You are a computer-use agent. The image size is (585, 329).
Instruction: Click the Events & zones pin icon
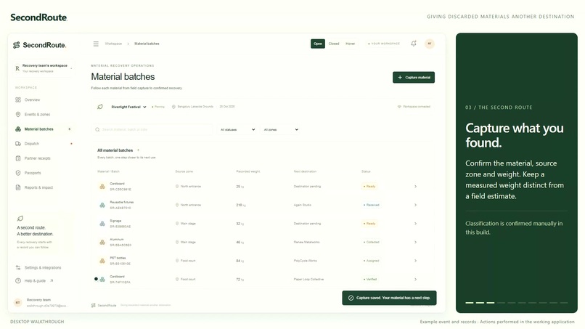tap(18, 114)
